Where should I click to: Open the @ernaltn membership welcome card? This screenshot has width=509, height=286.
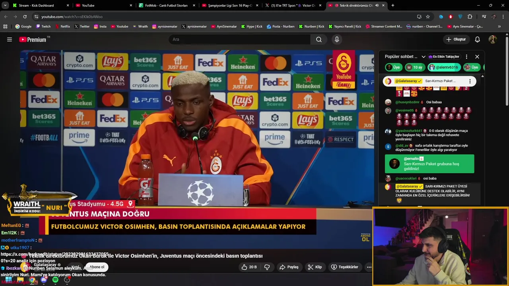[429, 164]
